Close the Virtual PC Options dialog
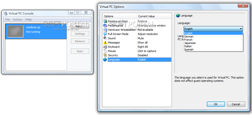The width and height of the screenshot is (252, 115). coord(243,6)
